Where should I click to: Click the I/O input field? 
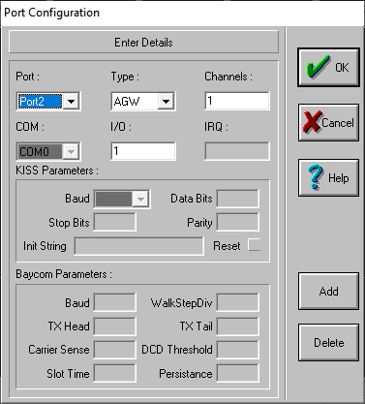(x=143, y=151)
